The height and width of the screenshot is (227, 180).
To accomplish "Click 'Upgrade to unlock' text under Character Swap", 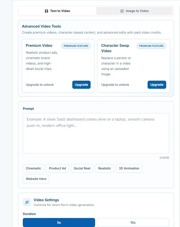I will pyautogui.click(x=115, y=85).
